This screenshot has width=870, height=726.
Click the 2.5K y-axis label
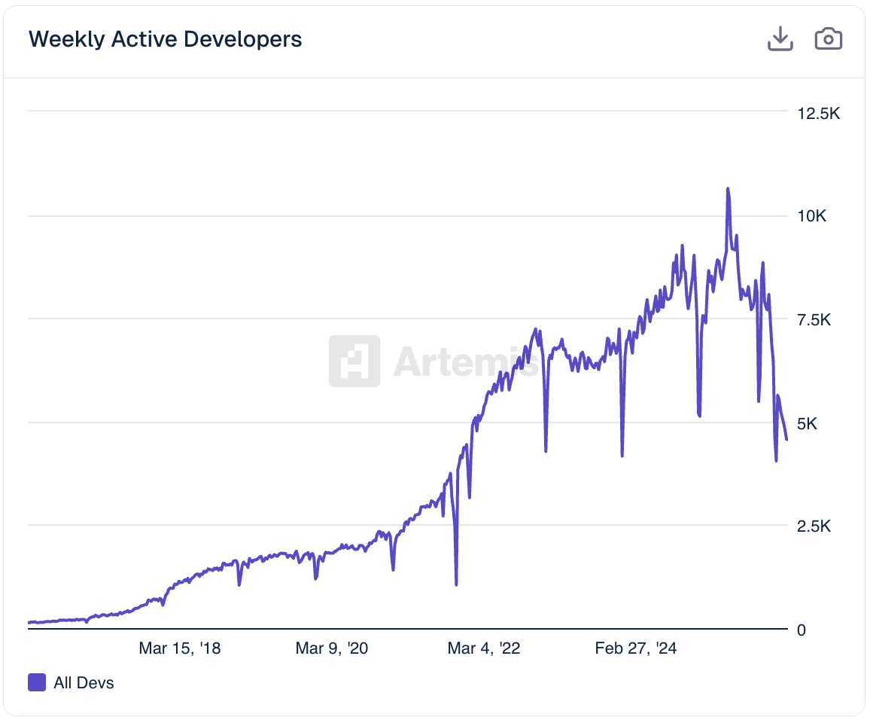814,526
